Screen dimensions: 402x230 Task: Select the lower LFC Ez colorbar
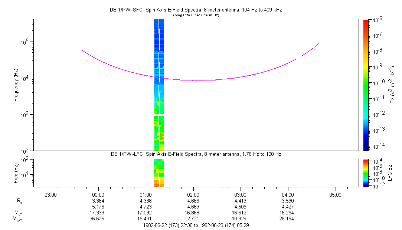click(366, 172)
